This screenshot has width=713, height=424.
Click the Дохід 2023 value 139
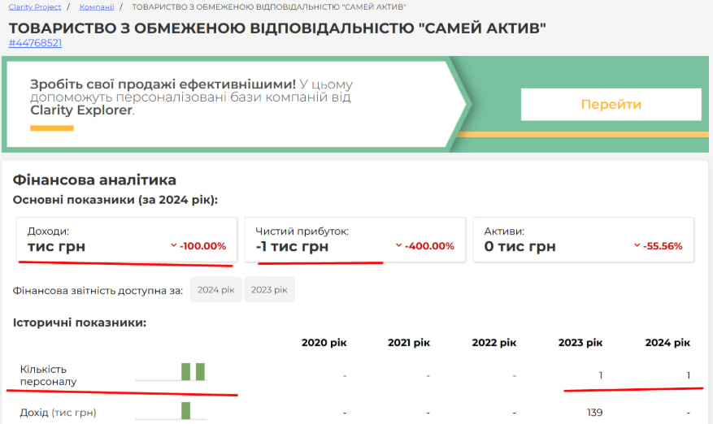click(x=593, y=413)
